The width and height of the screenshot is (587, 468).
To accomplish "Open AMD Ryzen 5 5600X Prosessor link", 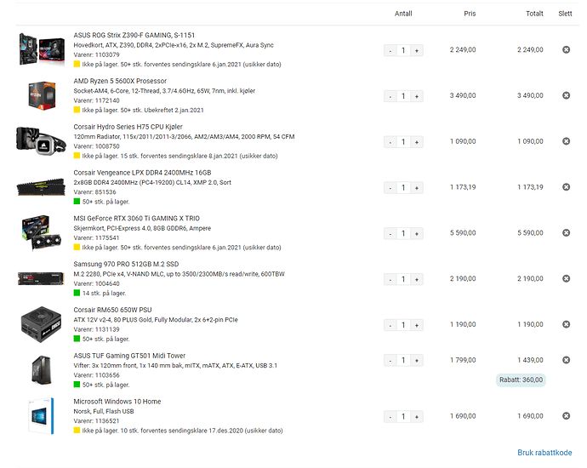I will click(x=120, y=81).
